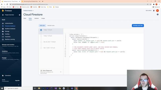Open Visual Studio from the taskbar

click(x=56, y=88)
